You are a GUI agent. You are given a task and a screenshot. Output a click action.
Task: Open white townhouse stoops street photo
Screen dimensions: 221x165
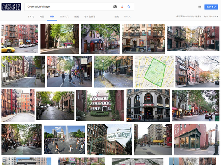point(23,71)
